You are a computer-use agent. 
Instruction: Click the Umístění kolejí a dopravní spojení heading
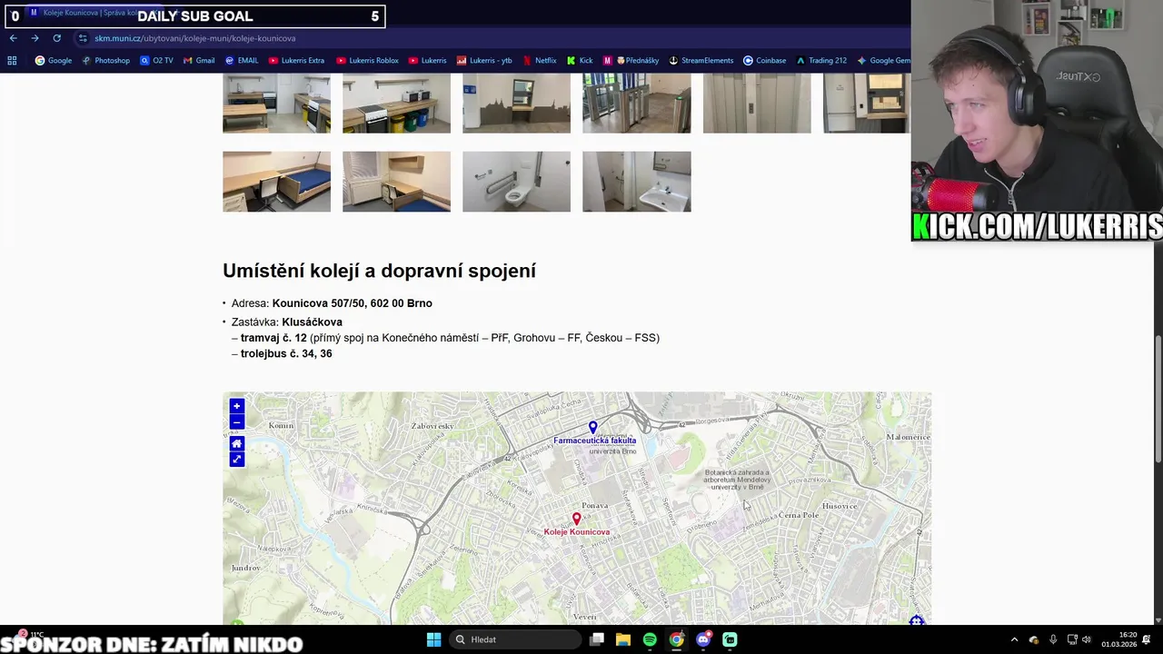click(379, 271)
